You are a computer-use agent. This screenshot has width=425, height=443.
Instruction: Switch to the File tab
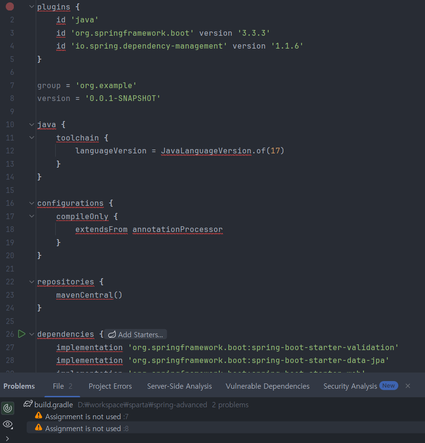click(62, 386)
